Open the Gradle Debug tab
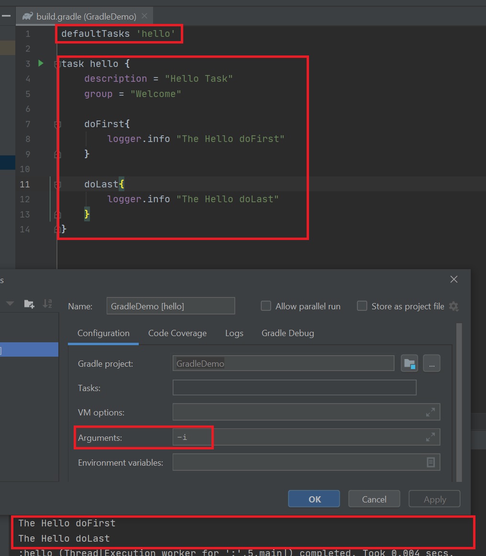The width and height of the screenshot is (486, 556). 287,333
